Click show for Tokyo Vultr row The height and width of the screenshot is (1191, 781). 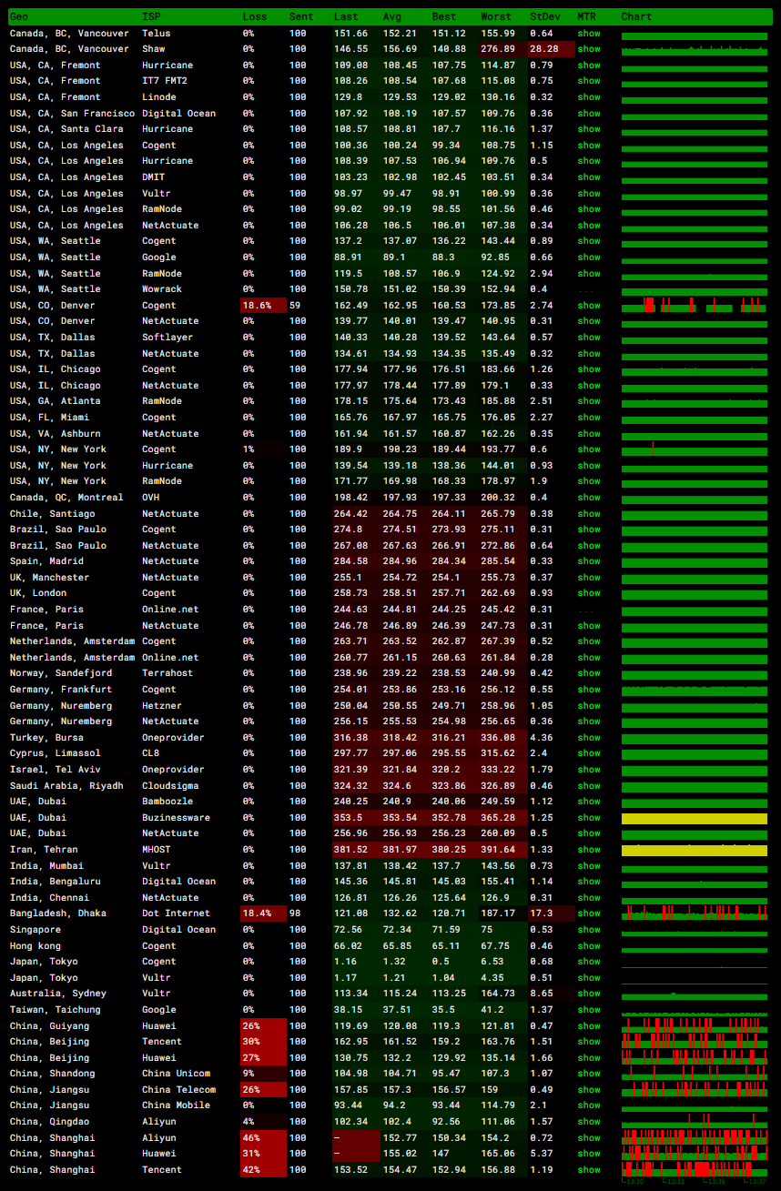click(589, 978)
